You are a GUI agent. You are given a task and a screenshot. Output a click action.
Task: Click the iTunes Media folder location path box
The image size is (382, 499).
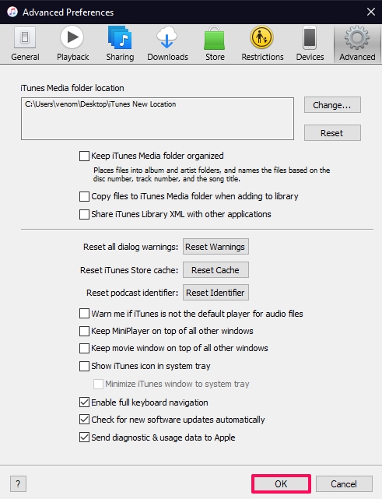pyautogui.click(x=157, y=118)
